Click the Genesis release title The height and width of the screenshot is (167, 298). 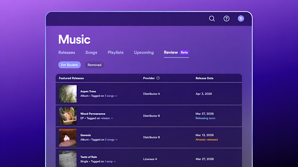[x=86, y=135]
